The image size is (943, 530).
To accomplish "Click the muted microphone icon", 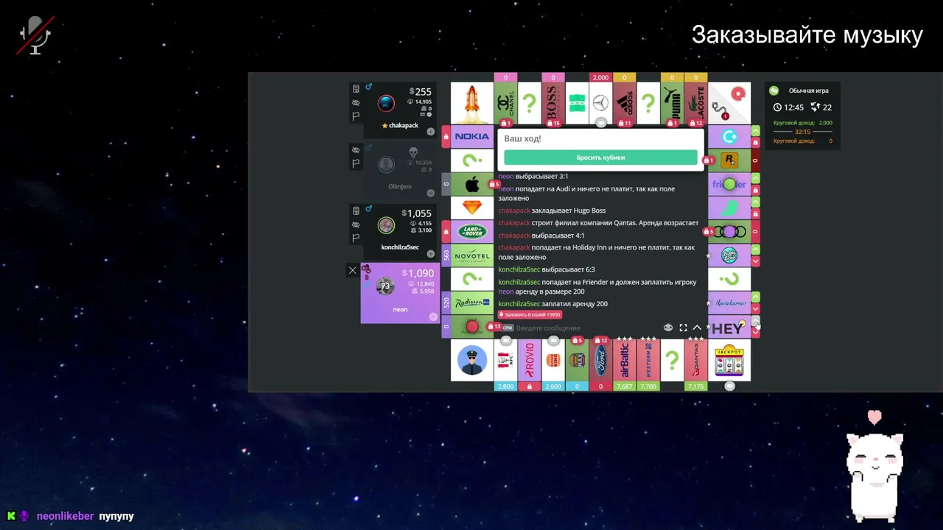I will 35,35.
